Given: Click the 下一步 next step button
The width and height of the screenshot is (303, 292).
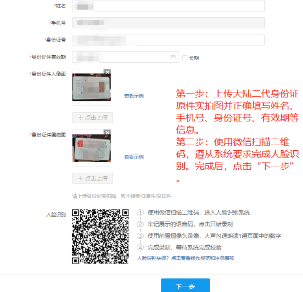Looking at the screenshot, I should tap(185, 286).
